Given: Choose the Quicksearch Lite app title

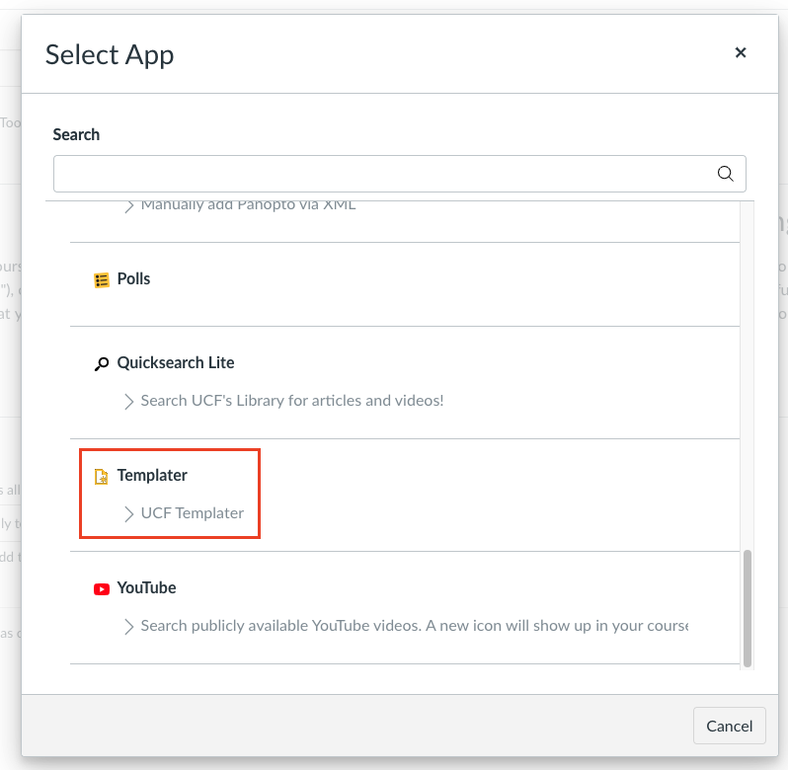Looking at the screenshot, I should pyautogui.click(x=176, y=362).
